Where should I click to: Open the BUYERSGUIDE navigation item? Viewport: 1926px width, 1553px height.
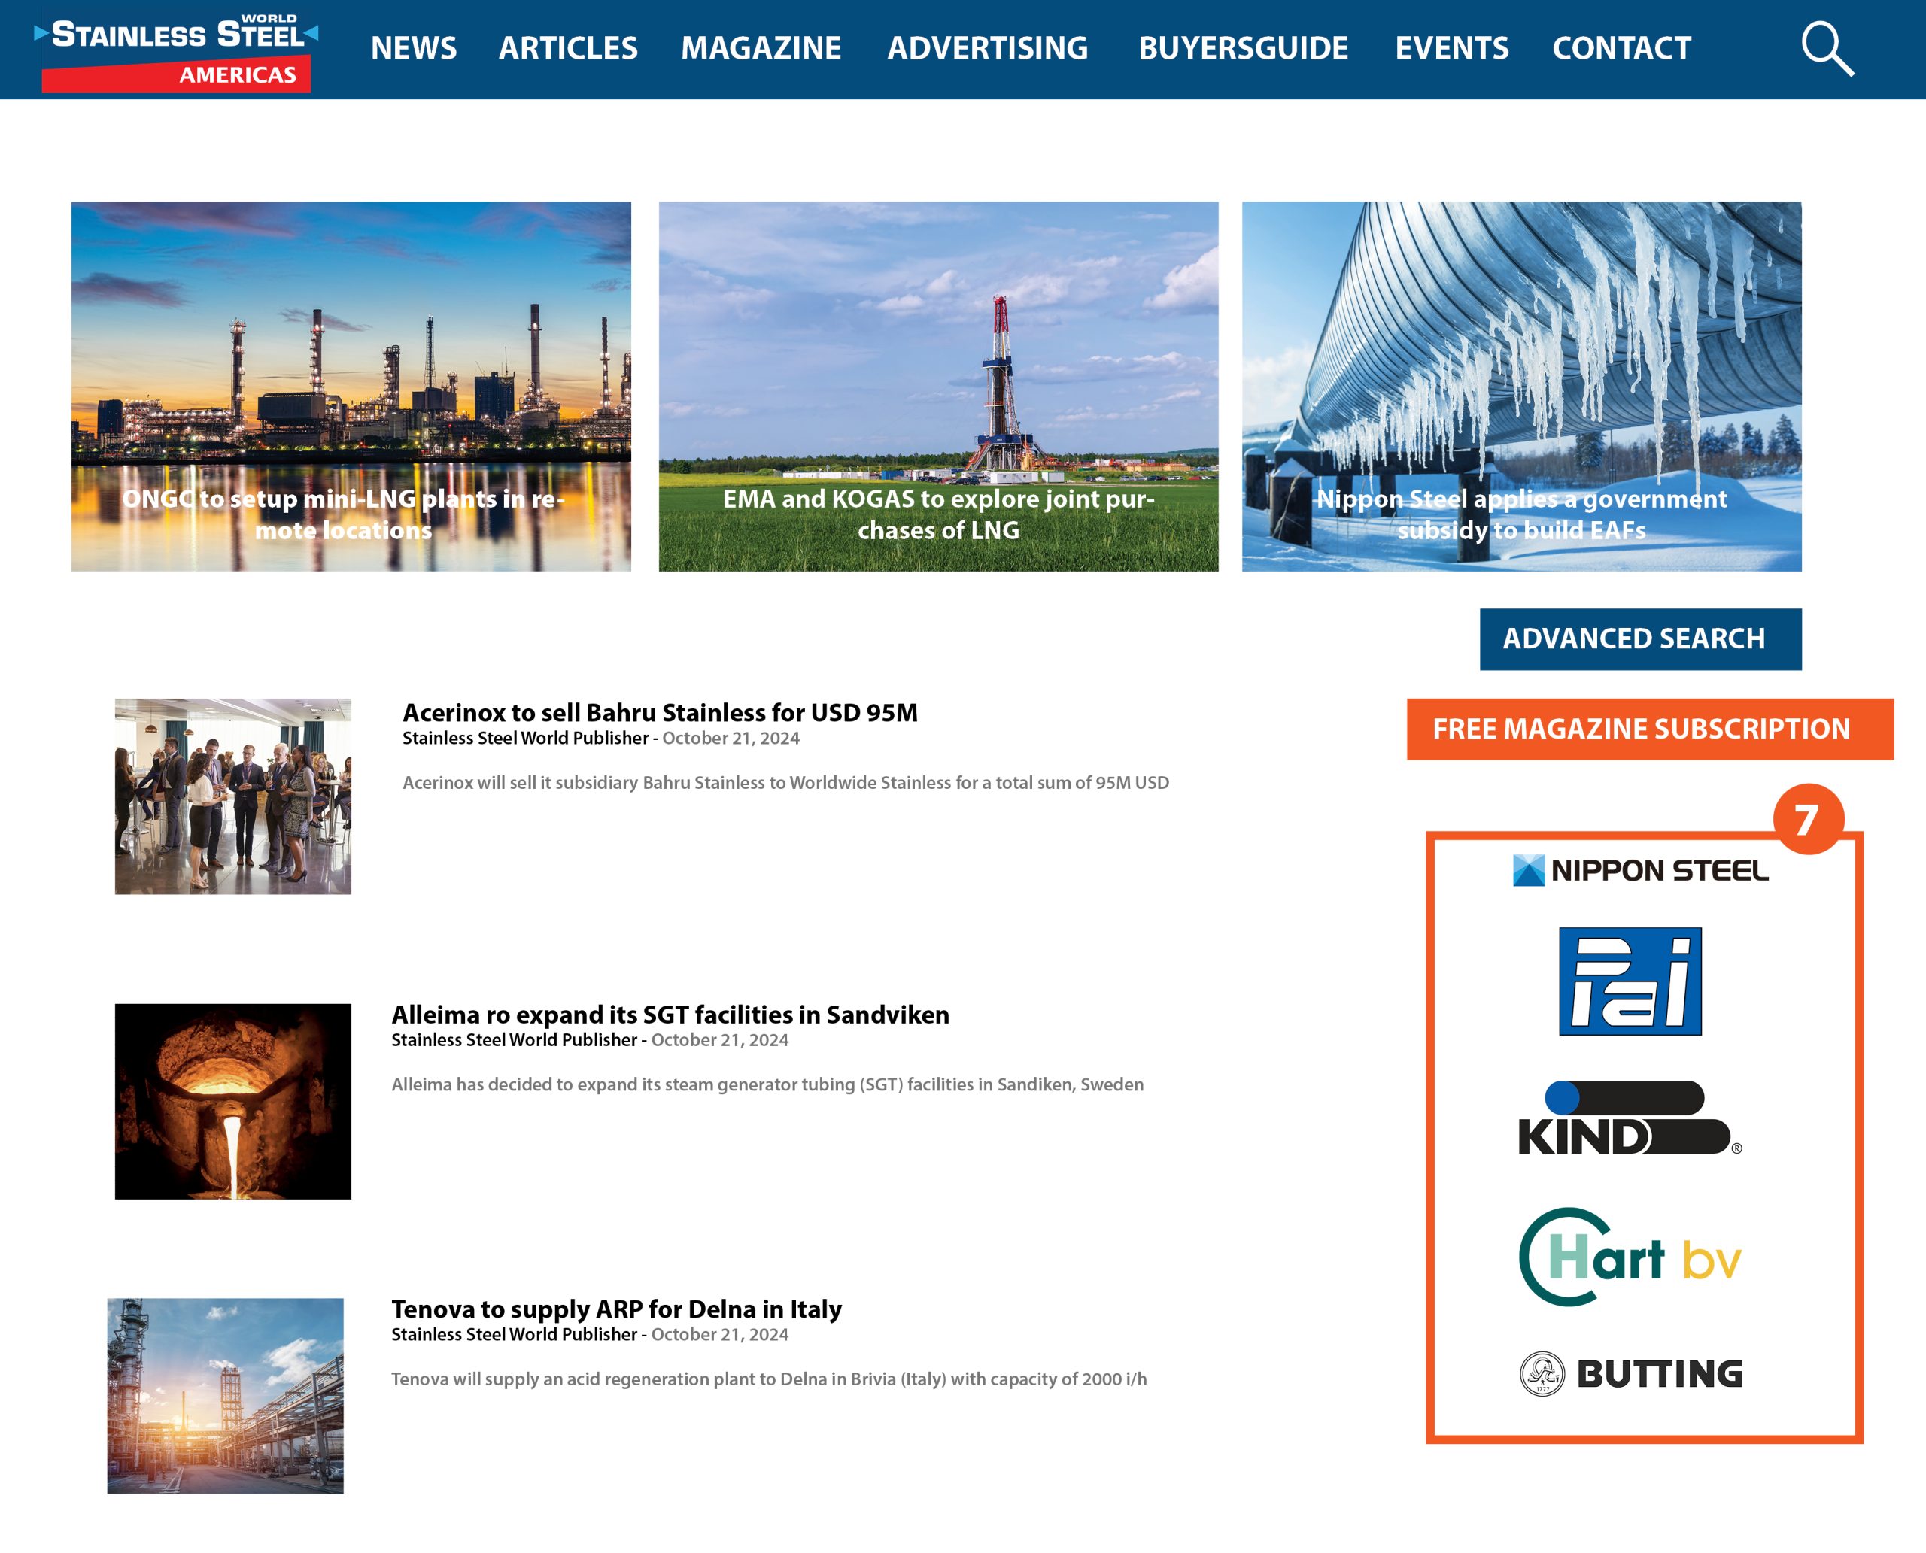(x=1242, y=48)
